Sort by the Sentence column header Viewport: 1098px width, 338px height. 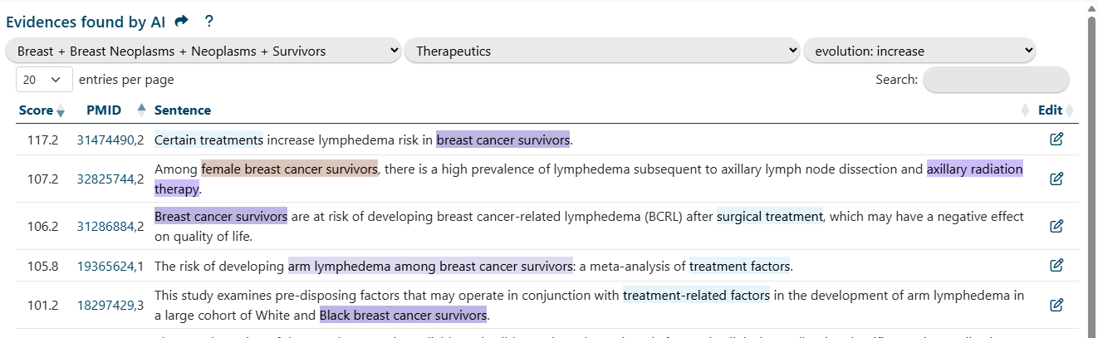click(x=183, y=110)
